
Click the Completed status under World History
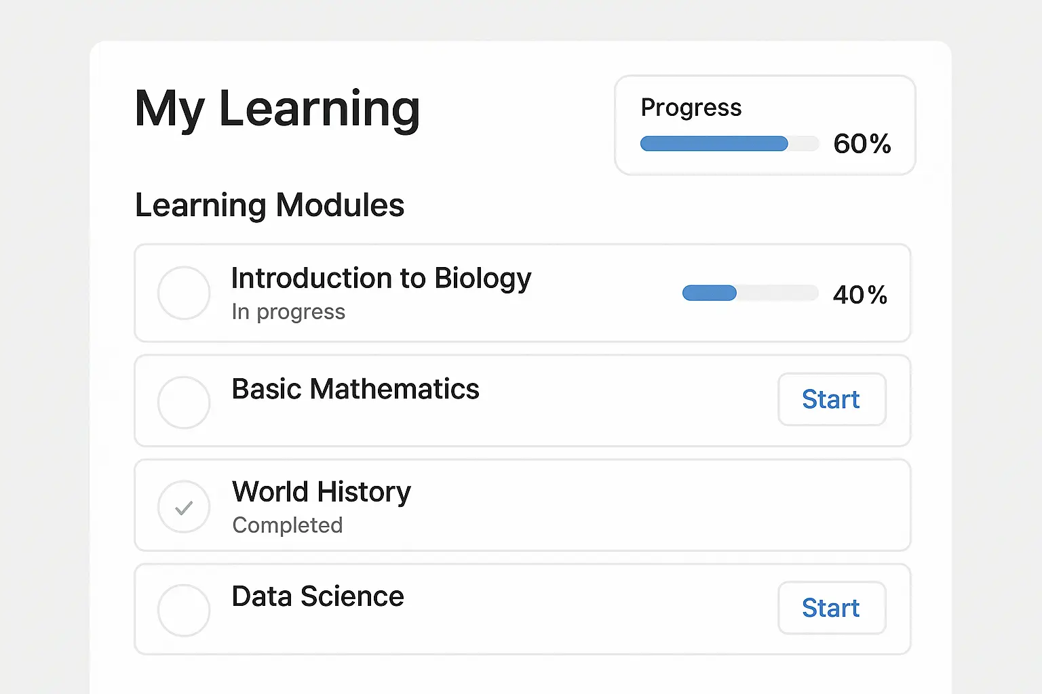pyautogui.click(x=288, y=525)
